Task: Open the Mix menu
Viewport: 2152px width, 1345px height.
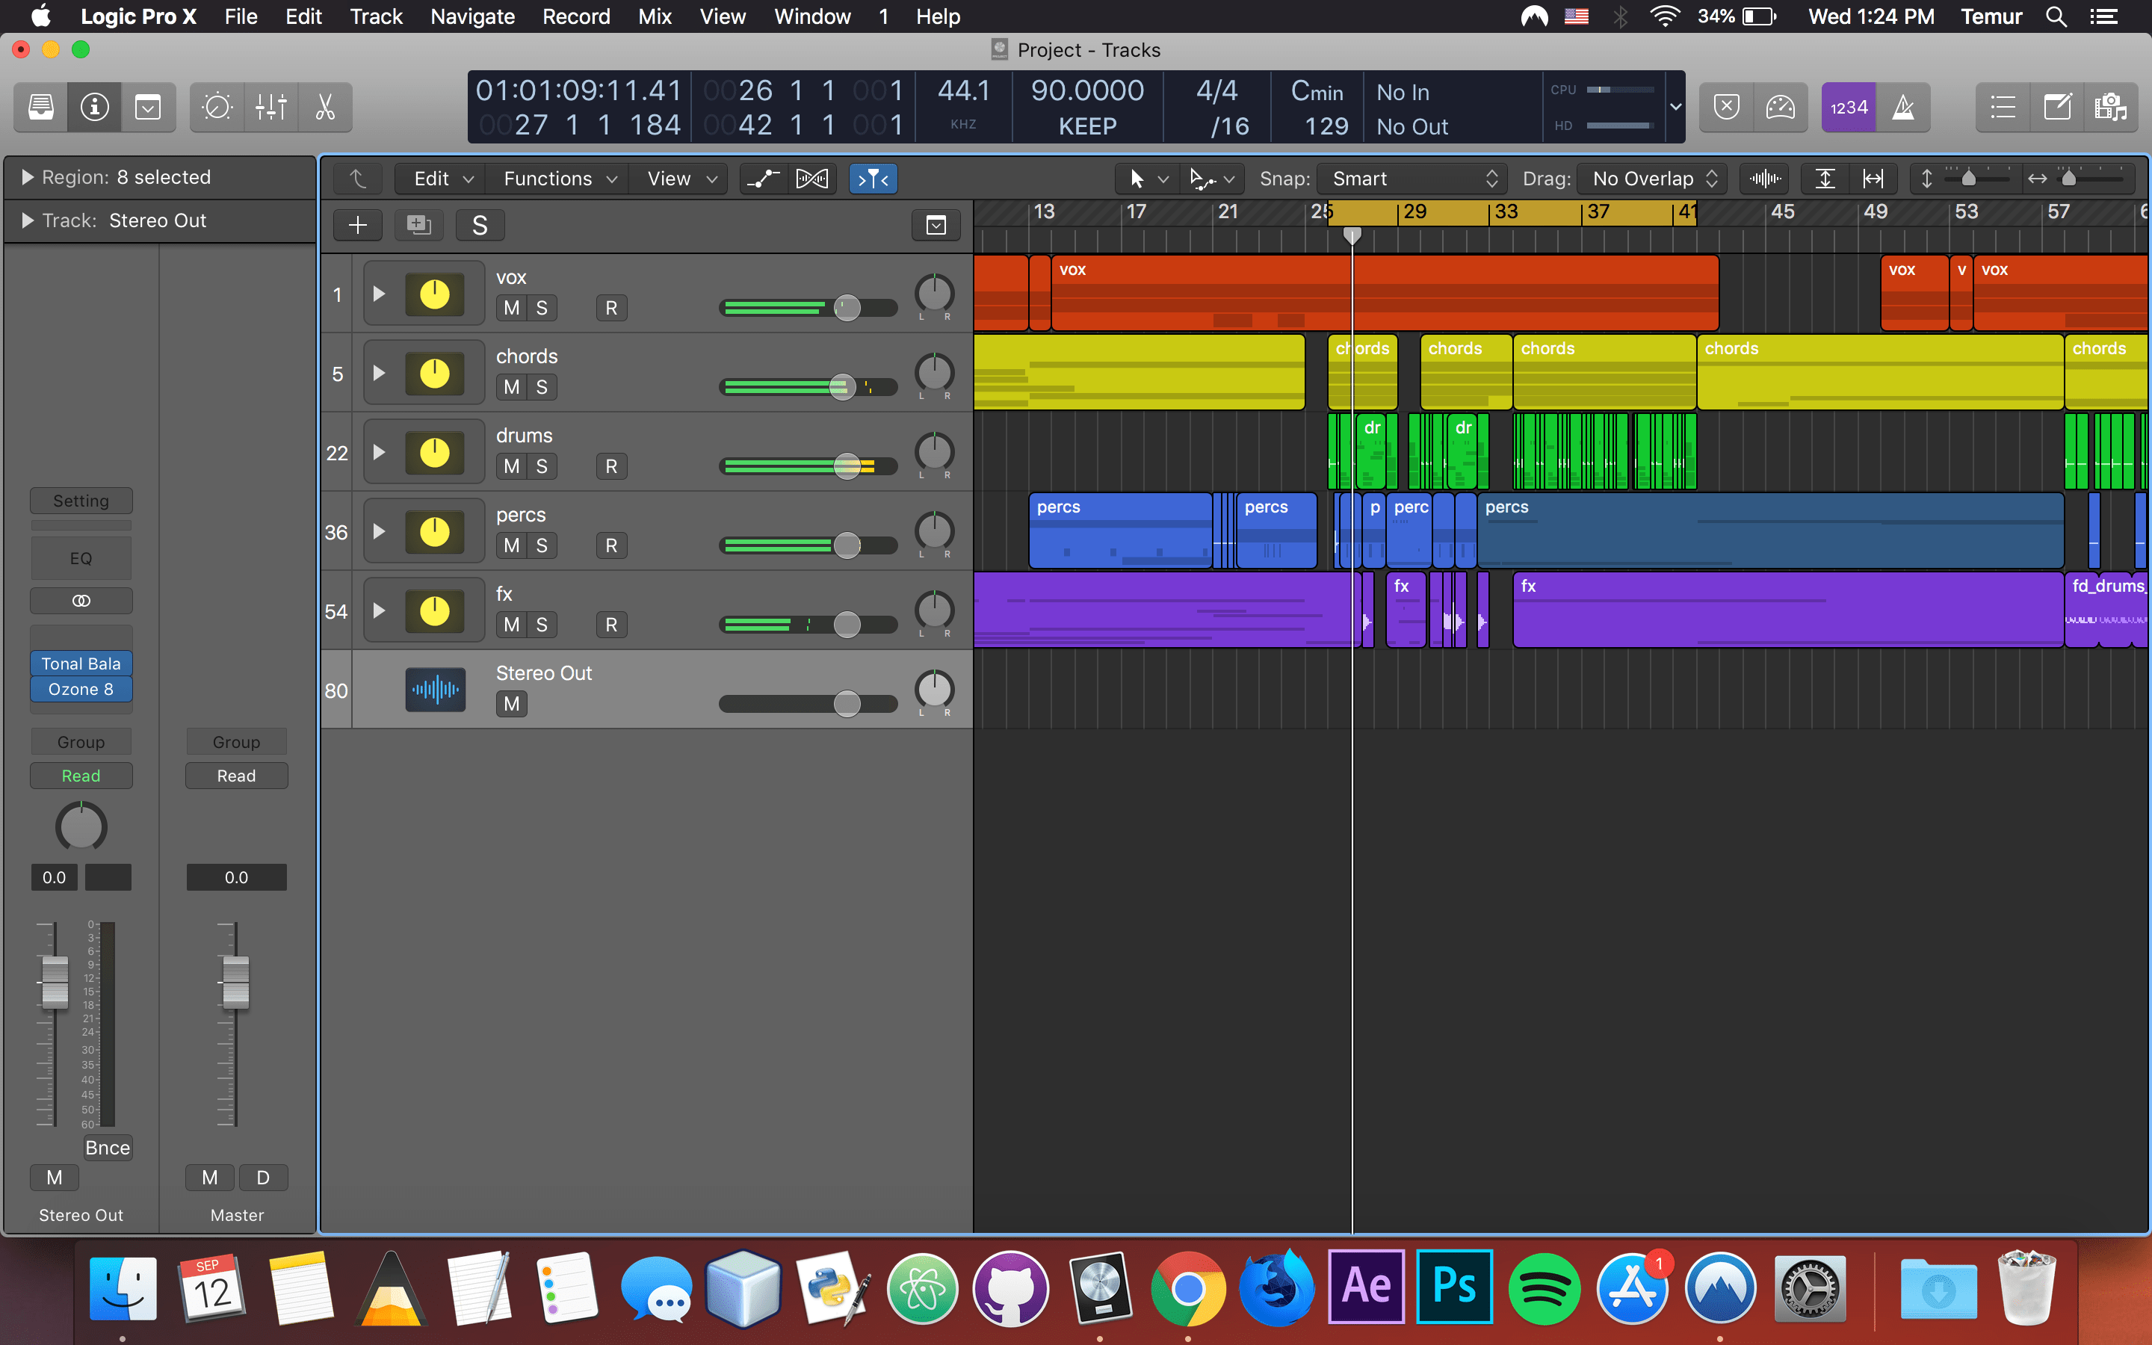Action: click(655, 16)
